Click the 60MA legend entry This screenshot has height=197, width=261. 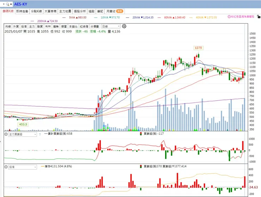pos(171,18)
